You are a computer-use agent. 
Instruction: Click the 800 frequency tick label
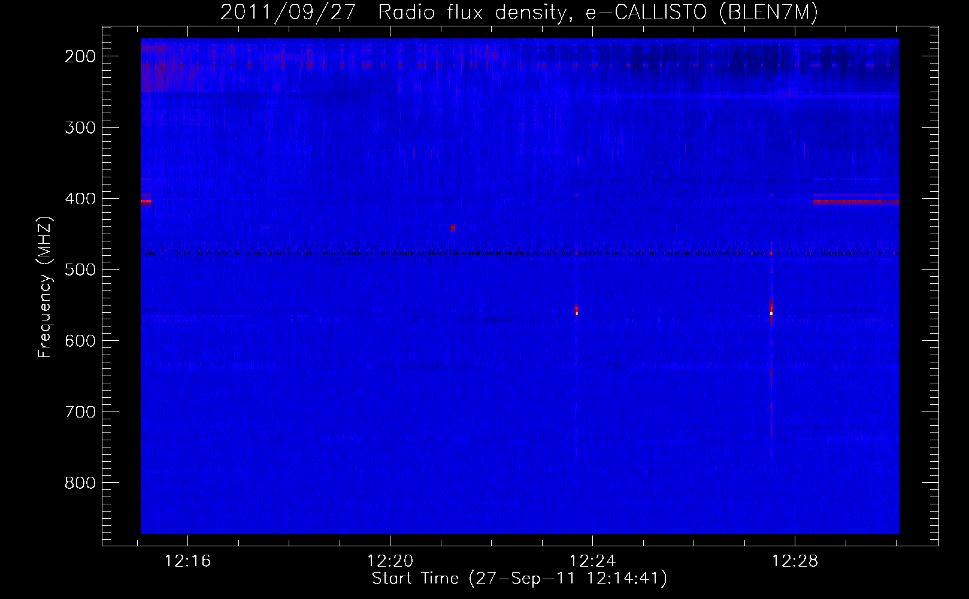point(80,482)
